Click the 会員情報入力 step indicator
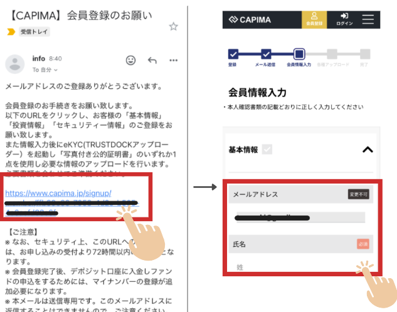The image size is (397, 312). (x=299, y=54)
